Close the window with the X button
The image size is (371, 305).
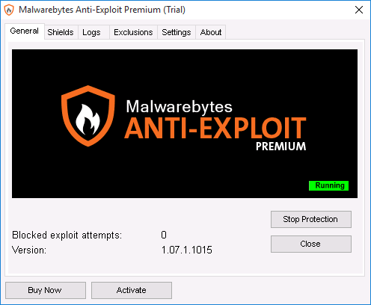click(359, 10)
